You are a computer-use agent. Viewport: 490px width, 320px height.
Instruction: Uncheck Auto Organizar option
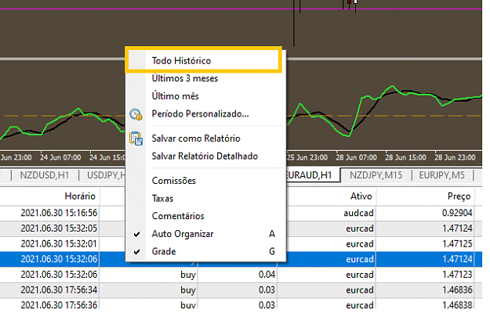pyautogui.click(x=205, y=234)
